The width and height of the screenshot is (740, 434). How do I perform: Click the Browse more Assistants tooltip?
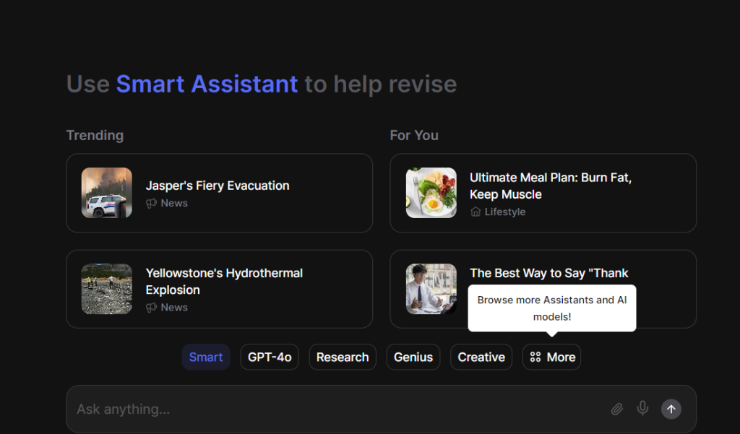(552, 308)
